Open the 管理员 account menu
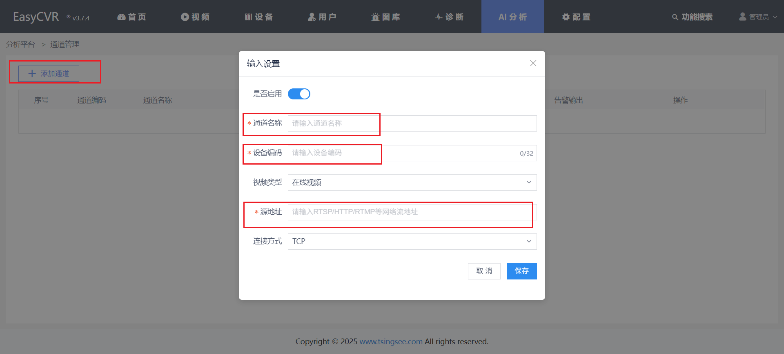Screen dimensions: 784x354 click(758, 17)
